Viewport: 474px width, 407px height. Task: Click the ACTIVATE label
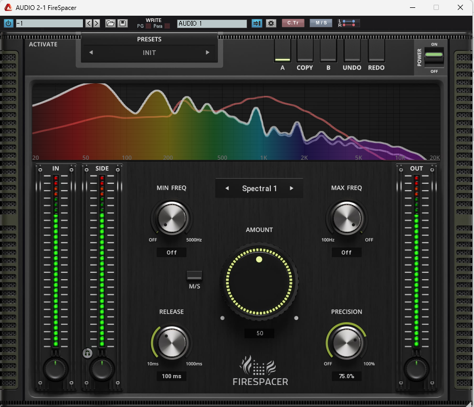click(x=43, y=45)
